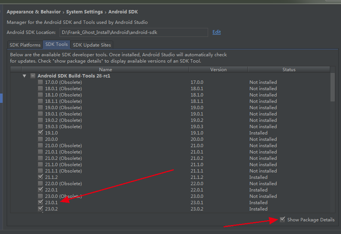
Task: Check the 21.1.1 (Obsolete) checkbox
Action: tap(41, 171)
